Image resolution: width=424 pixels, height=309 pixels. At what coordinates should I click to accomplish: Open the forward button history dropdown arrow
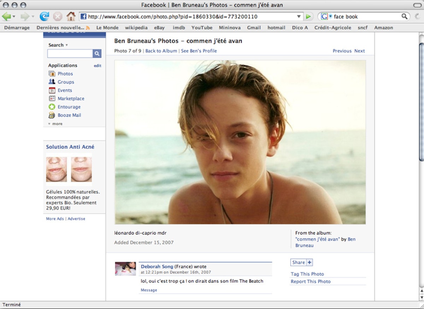coord(33,17)
